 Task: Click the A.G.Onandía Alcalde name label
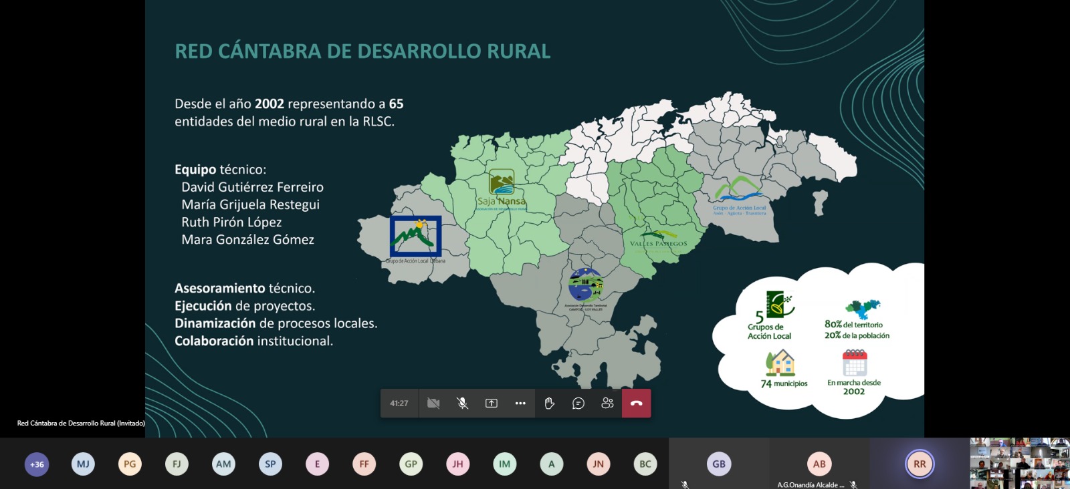point(810,485)
